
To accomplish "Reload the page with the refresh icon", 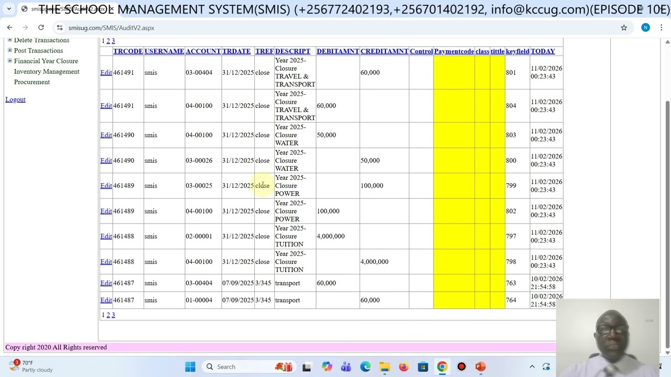I will pos(41,28).
